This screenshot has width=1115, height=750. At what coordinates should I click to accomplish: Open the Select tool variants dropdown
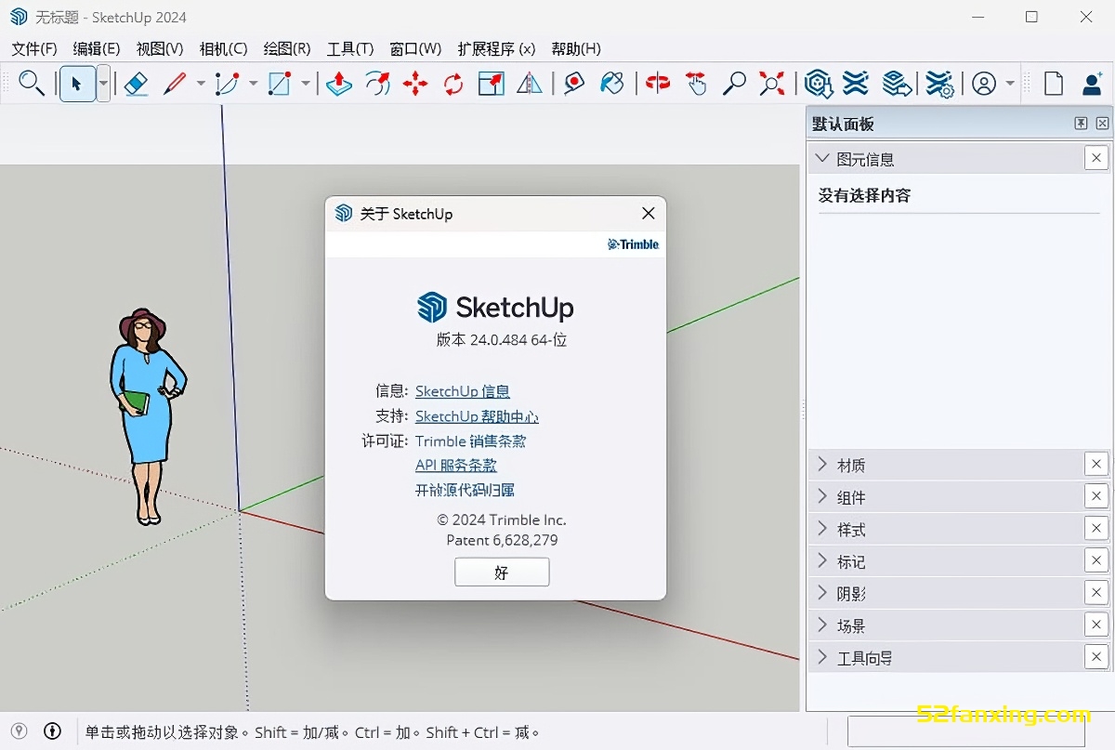tap(103, 84)
